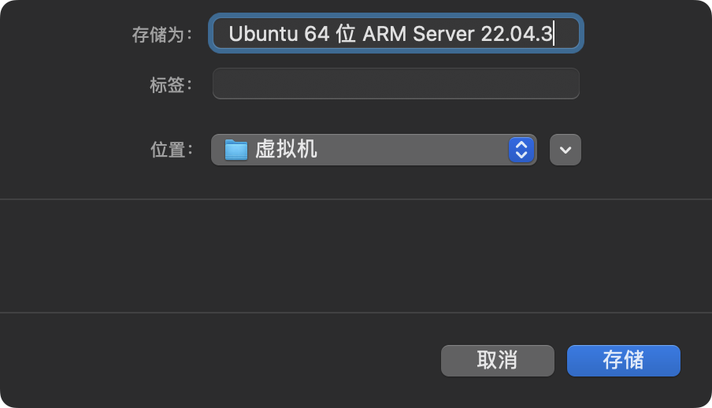Expand the dialog with the chevron button
This screenshot has height=408, width=712.
[565, 150]
